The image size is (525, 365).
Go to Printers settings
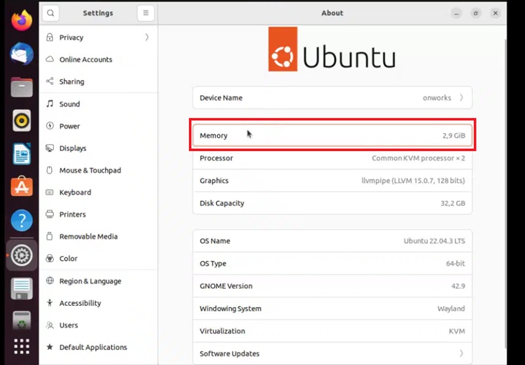tap(98, 214)
